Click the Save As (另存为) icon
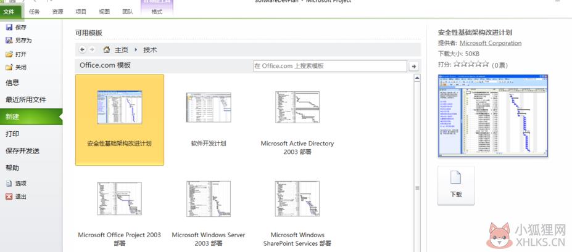This screenshot has height=252, width=572. 9,41
